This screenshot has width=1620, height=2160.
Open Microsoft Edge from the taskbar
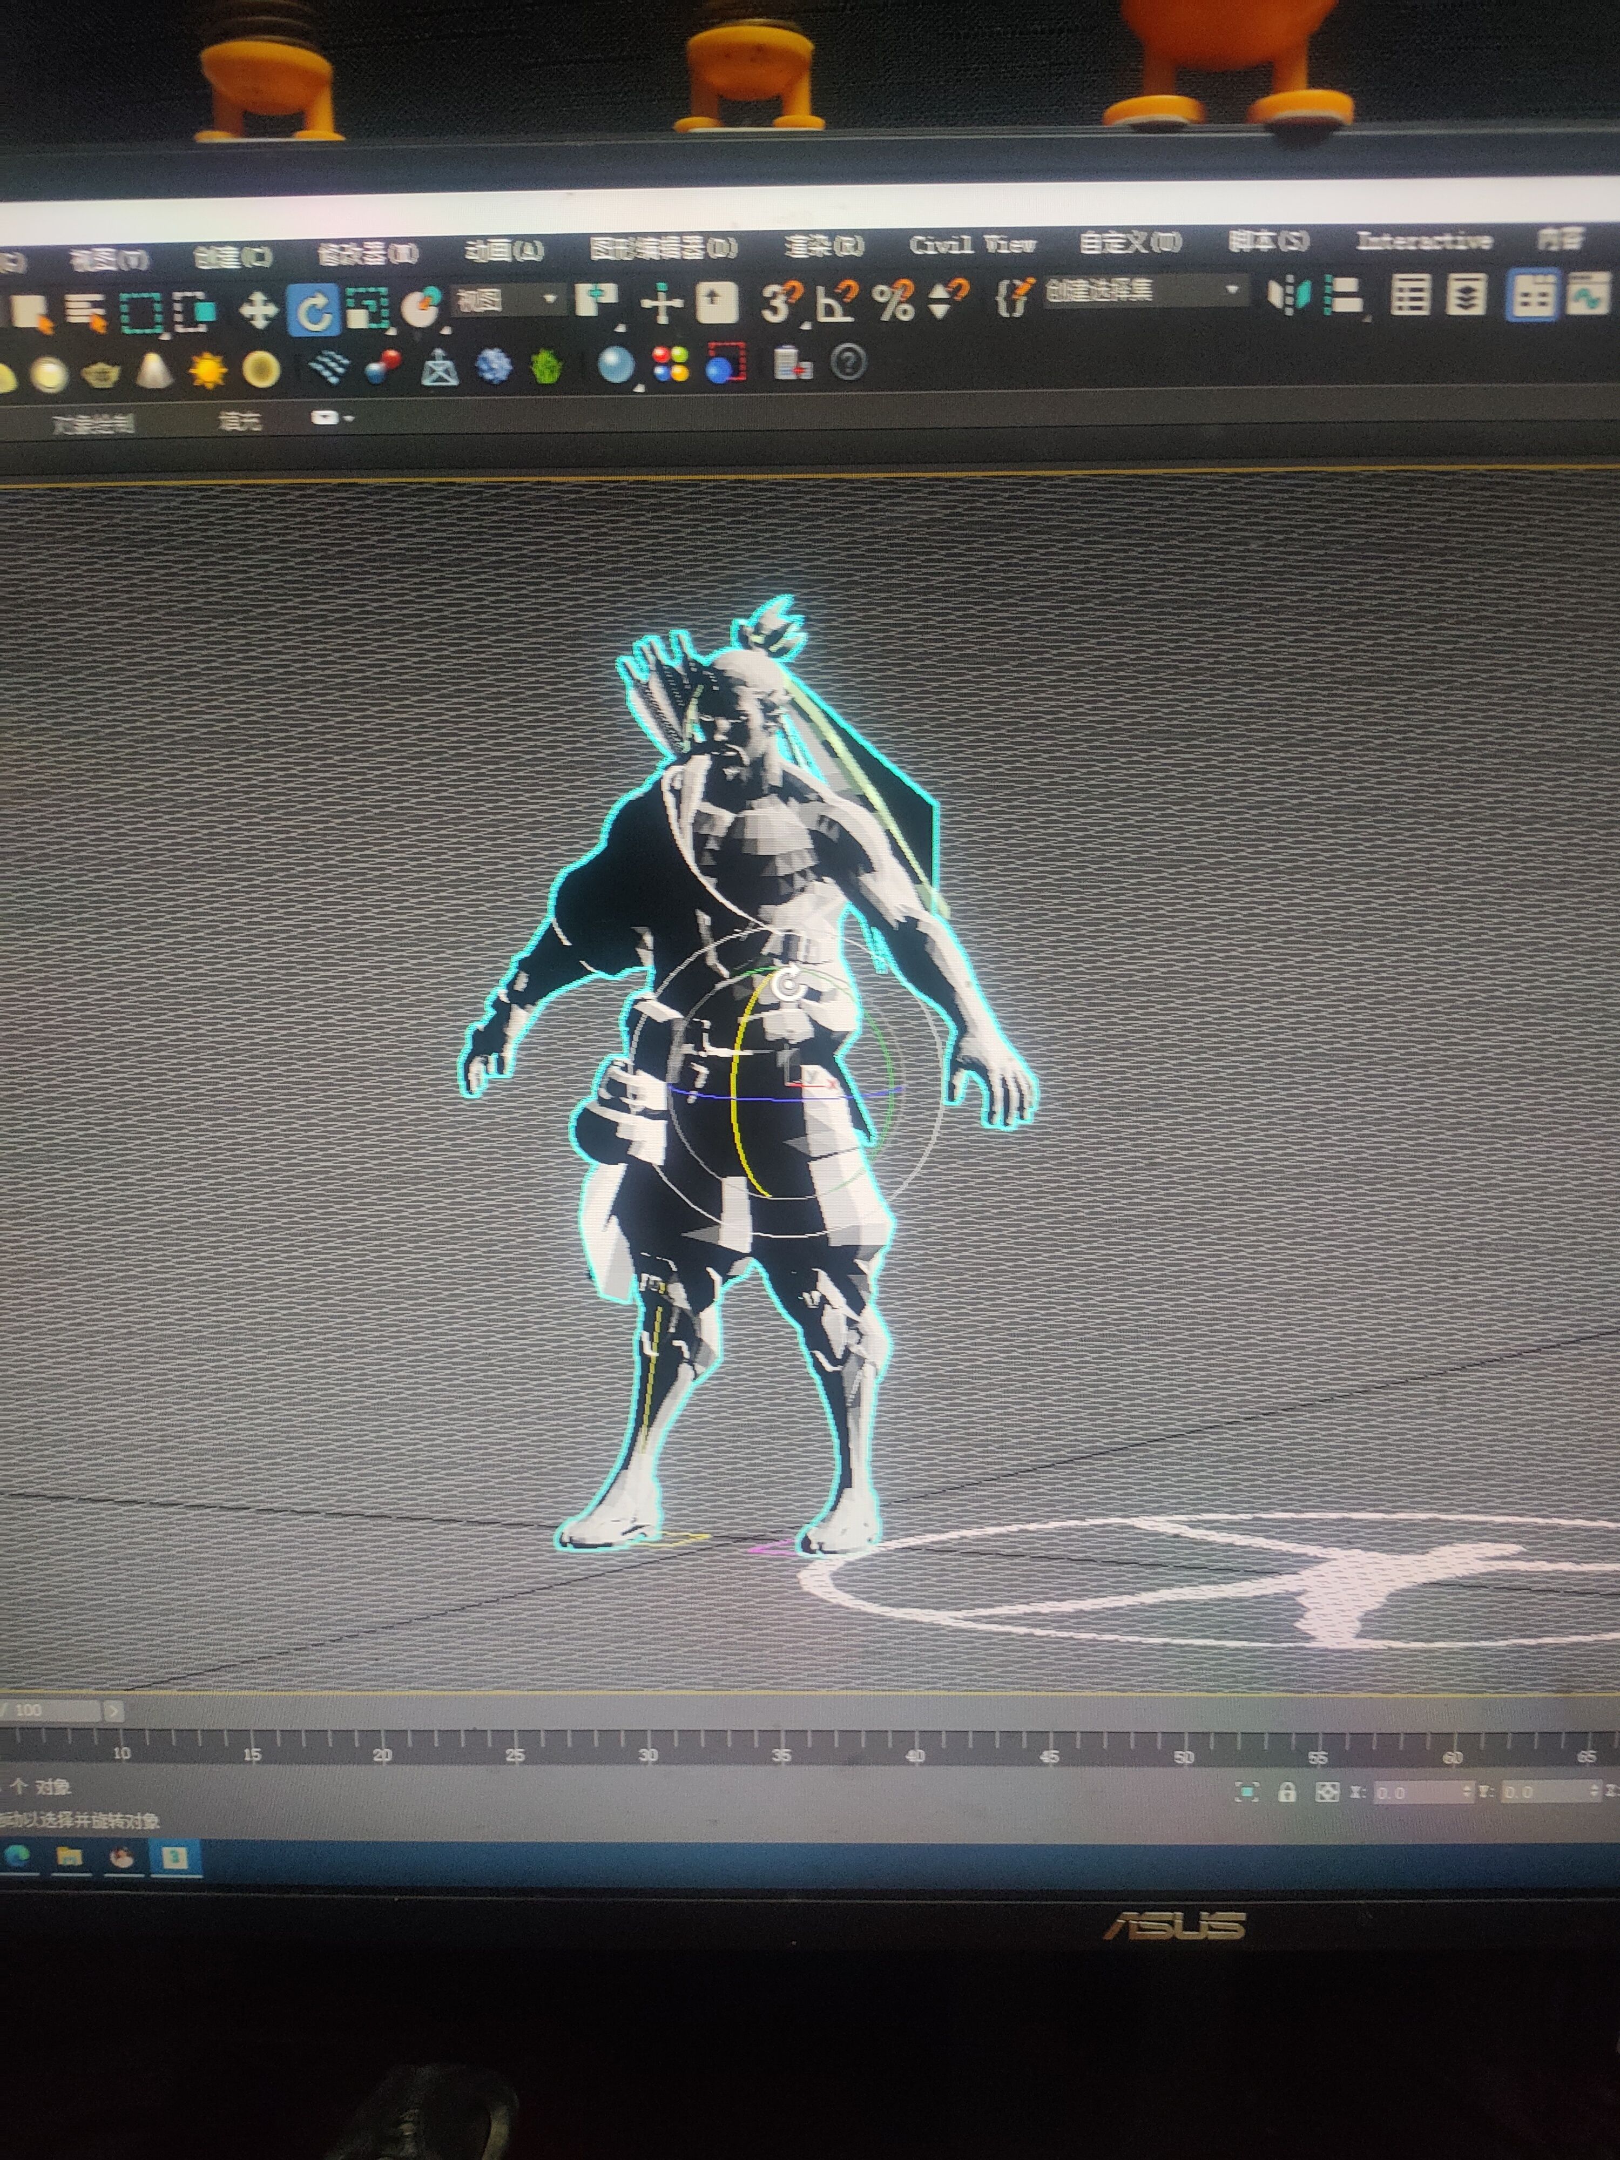click(18, 1857)
